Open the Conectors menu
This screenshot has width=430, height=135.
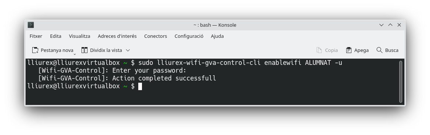tap(155, 36)
